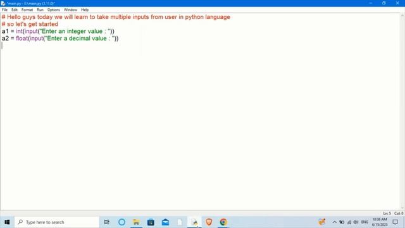
Task: Open the Edit menu
Action: pyautogui.click(x=15, y=10)
